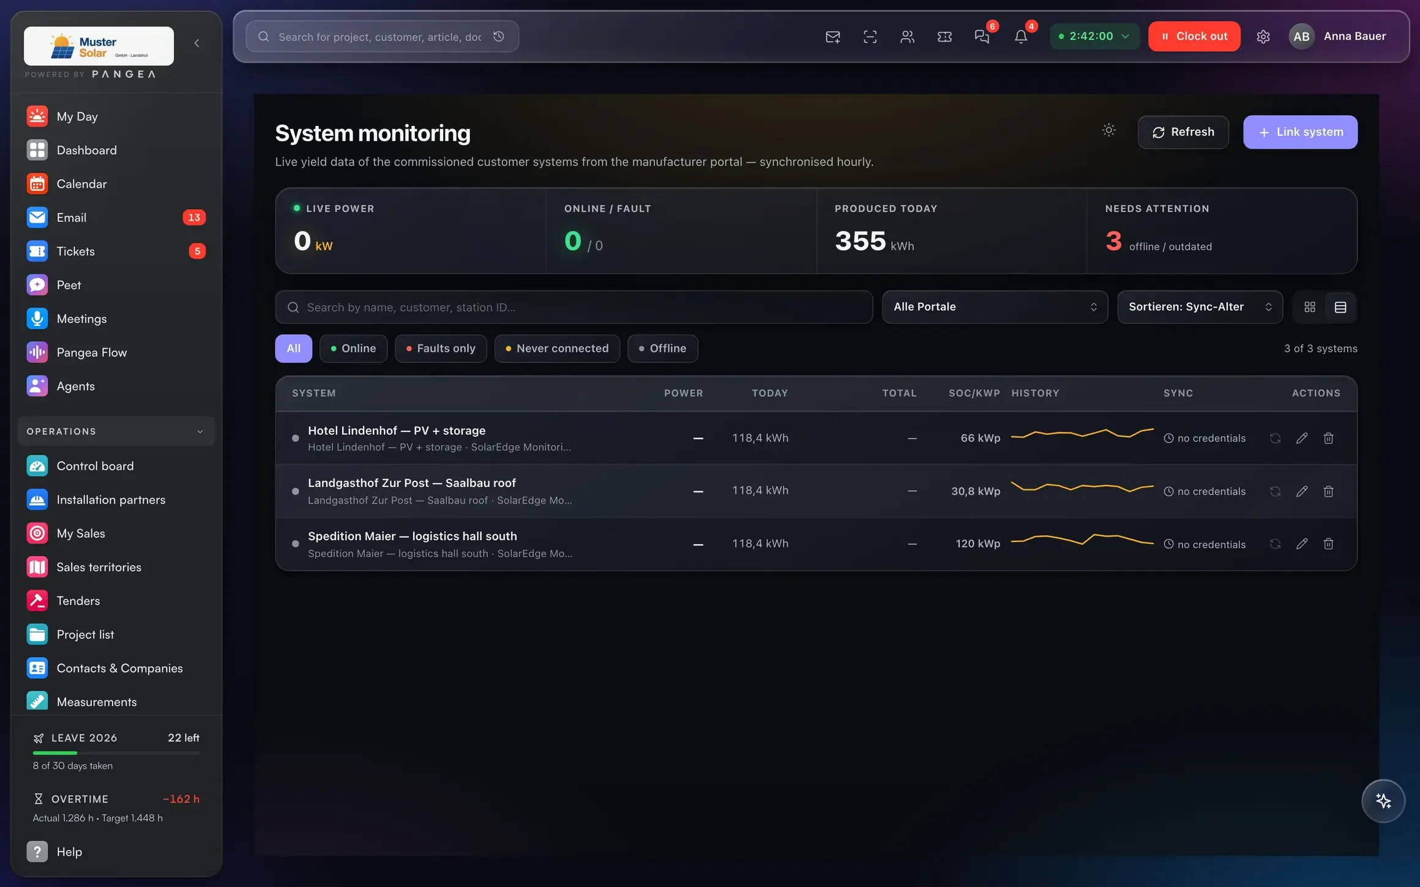Open chat messages icon with badge 6
Image resolution: width=1420 pixels, height=887 pixels.
[982, 37]
